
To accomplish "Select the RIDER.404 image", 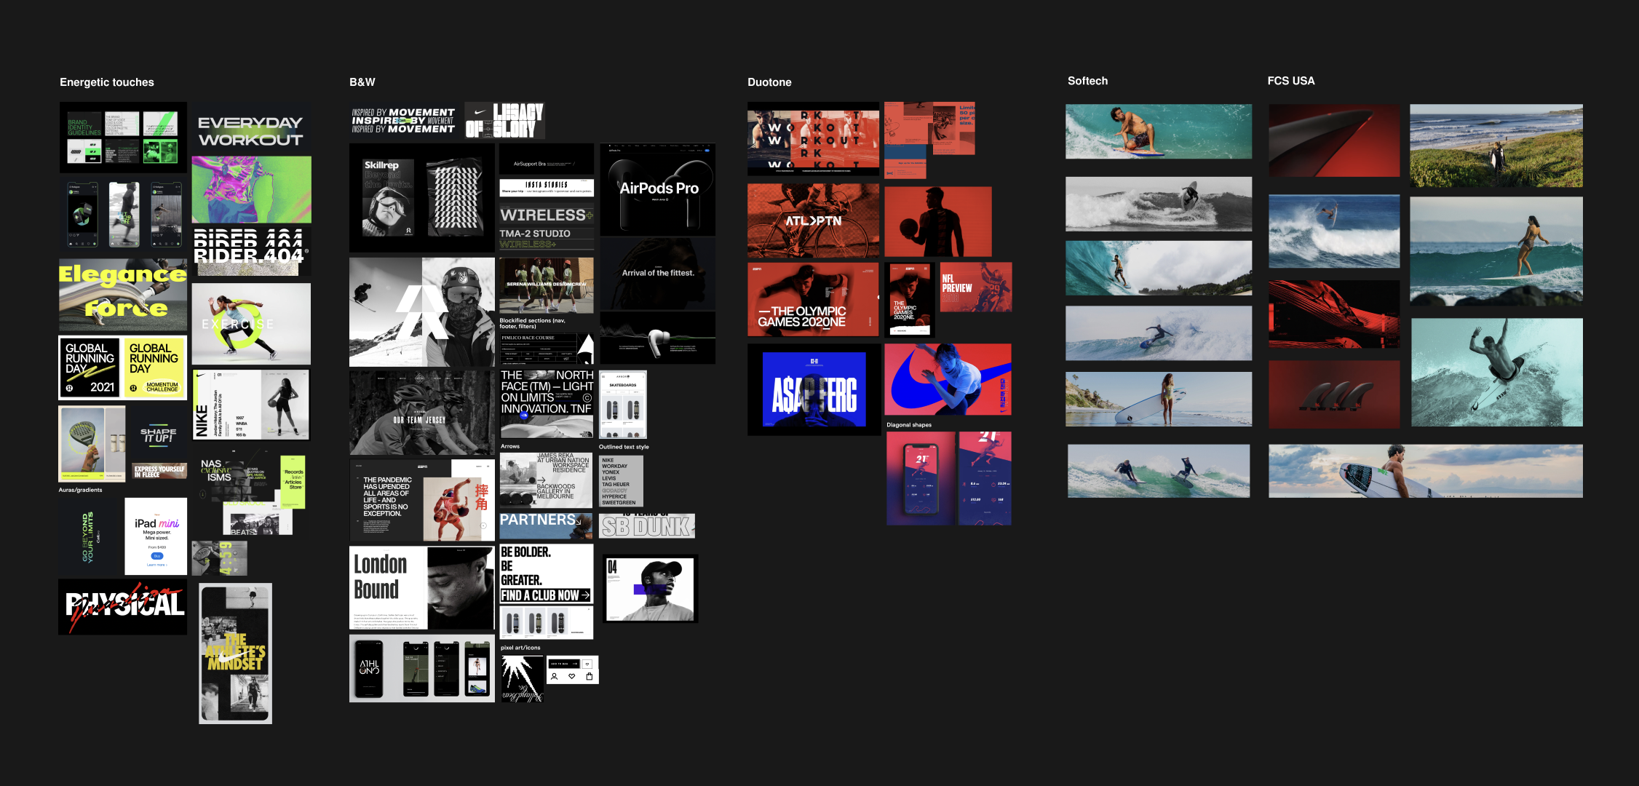I will 251,251.
